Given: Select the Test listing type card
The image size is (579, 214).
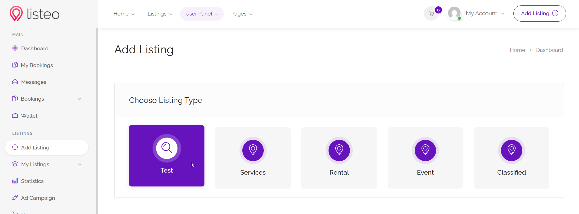Looking at the screenshot, I should coord(167,156).
